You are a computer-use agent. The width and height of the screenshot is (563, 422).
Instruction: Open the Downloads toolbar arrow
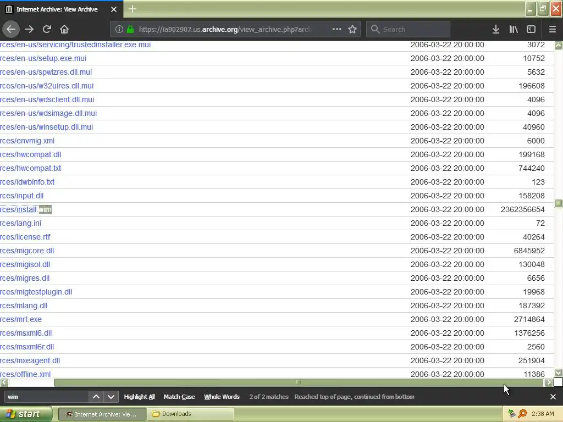click(x=496, y=29)
